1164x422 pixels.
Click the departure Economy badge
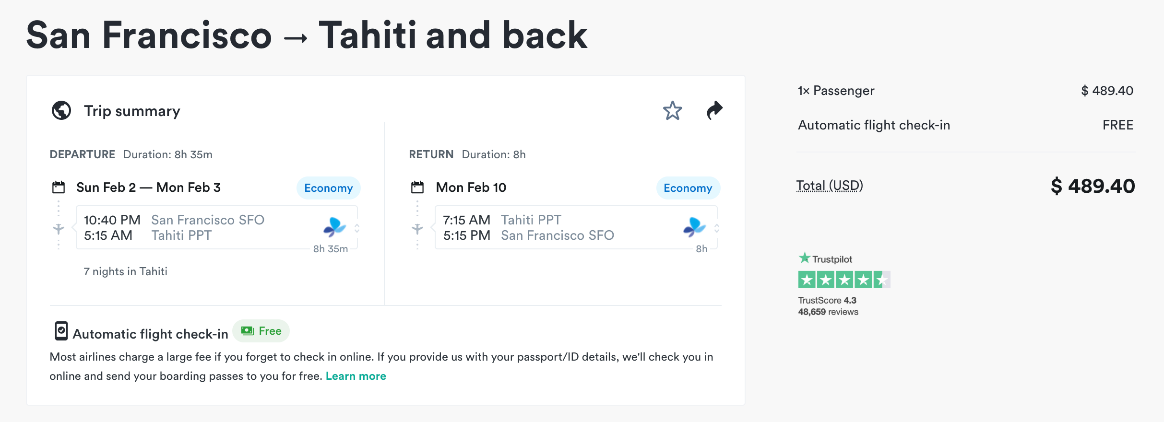point(329,188)
